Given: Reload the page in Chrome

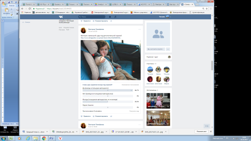Looking at the screenshot, I should click(30, 9).
